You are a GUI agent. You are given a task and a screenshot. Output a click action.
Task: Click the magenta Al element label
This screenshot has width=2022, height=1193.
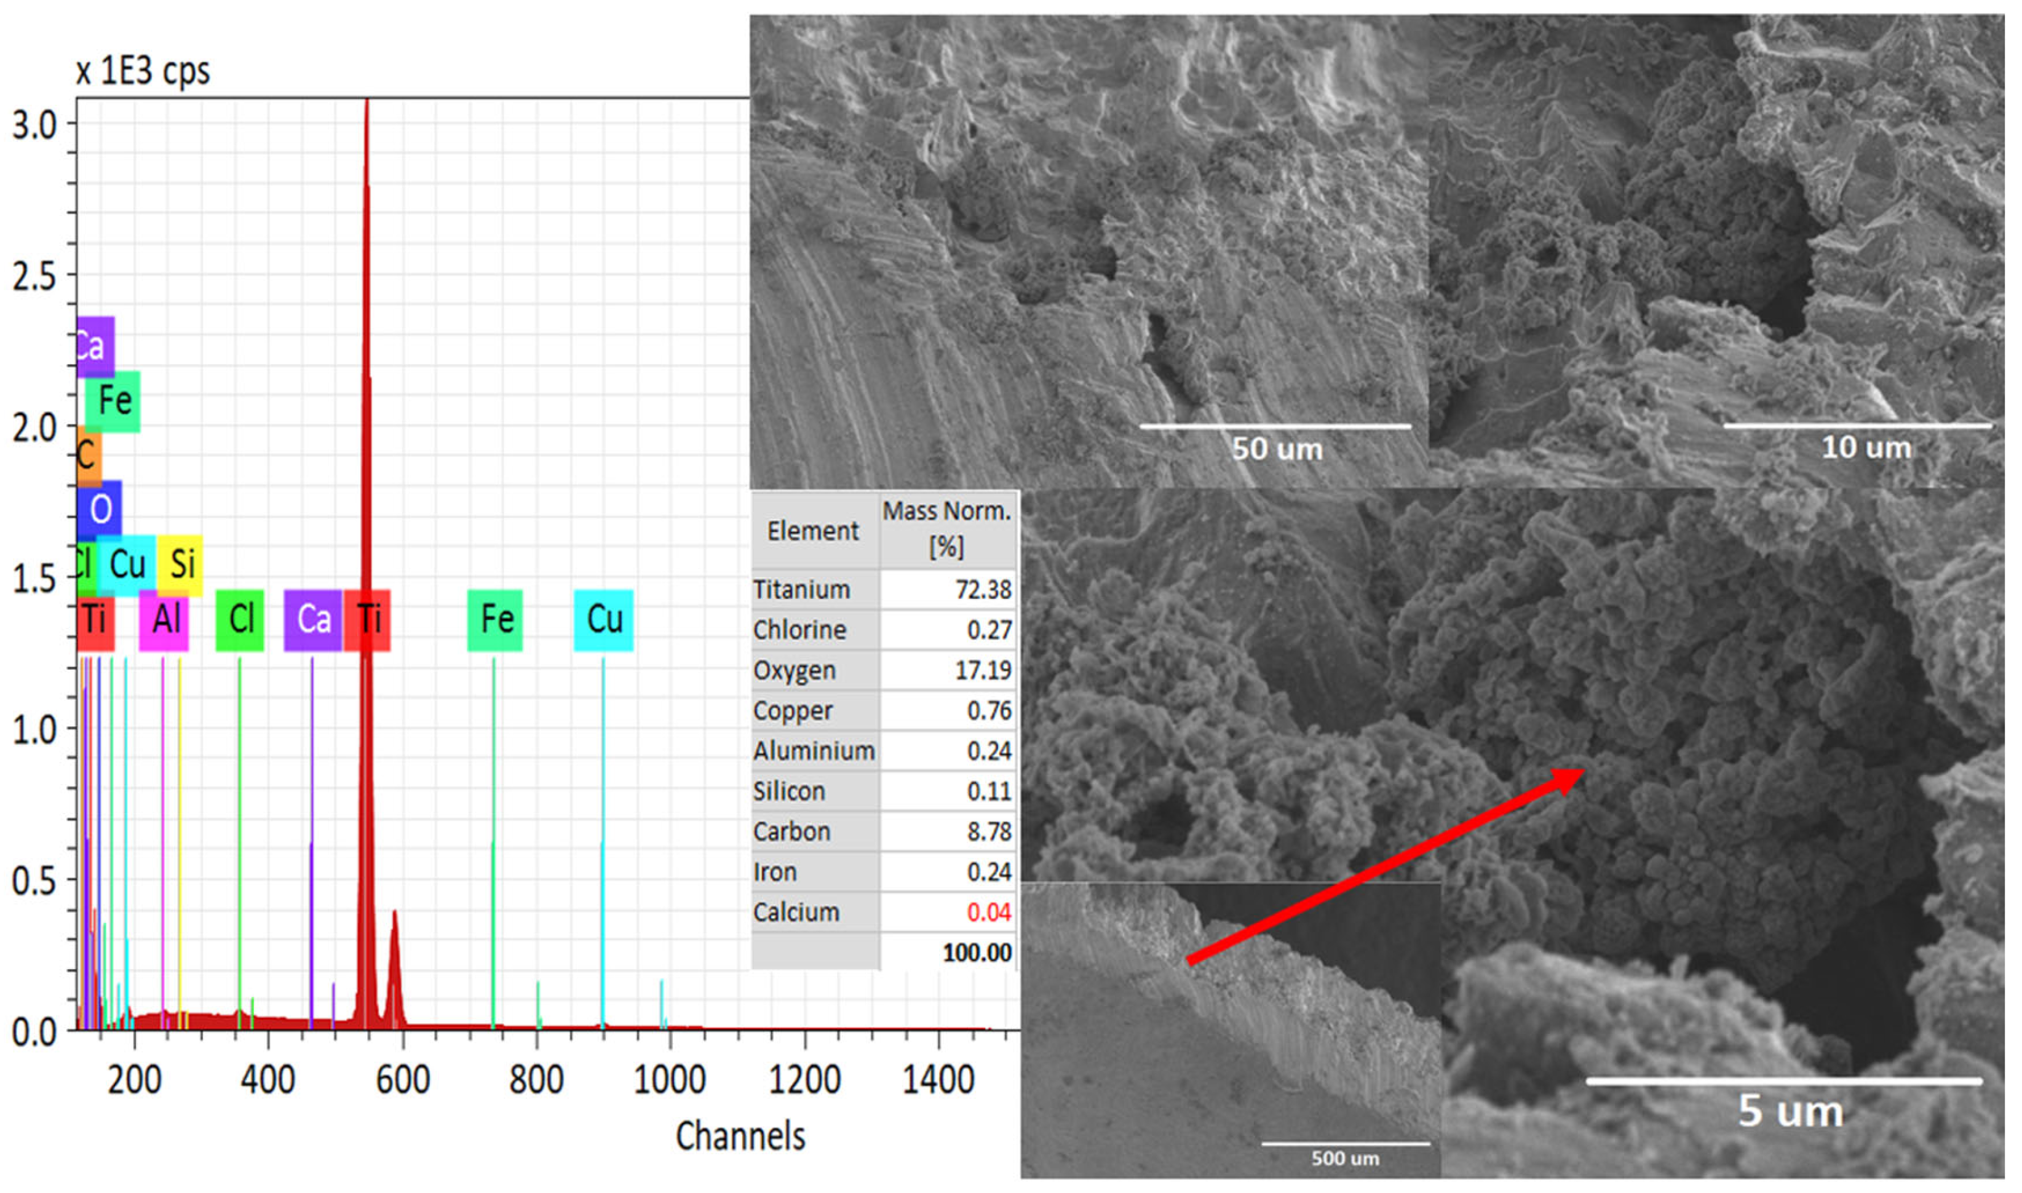(x=164, y=620)
